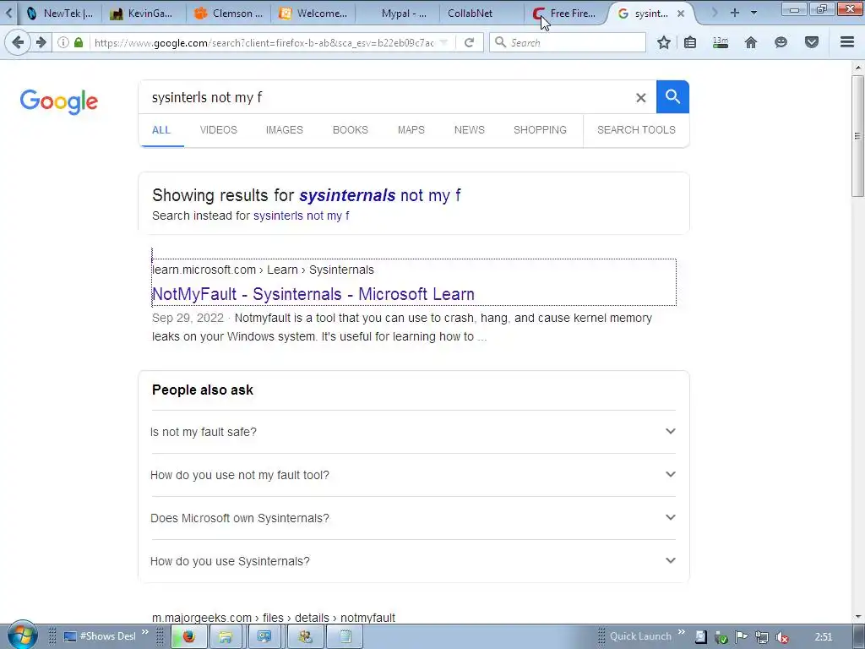Open the Action Center flag tray icon

click(x=741, y=637)
